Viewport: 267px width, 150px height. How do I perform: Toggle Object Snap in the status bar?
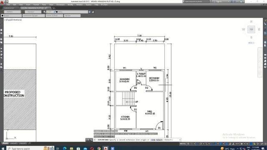[x=215, y=144]
